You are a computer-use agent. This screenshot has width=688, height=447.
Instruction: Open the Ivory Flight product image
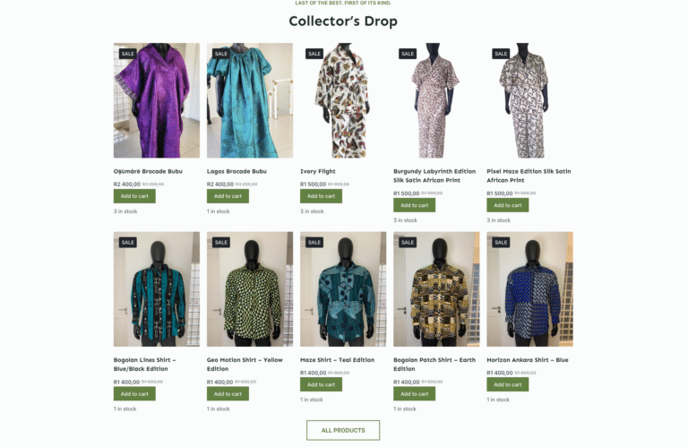tap(343, 100)
